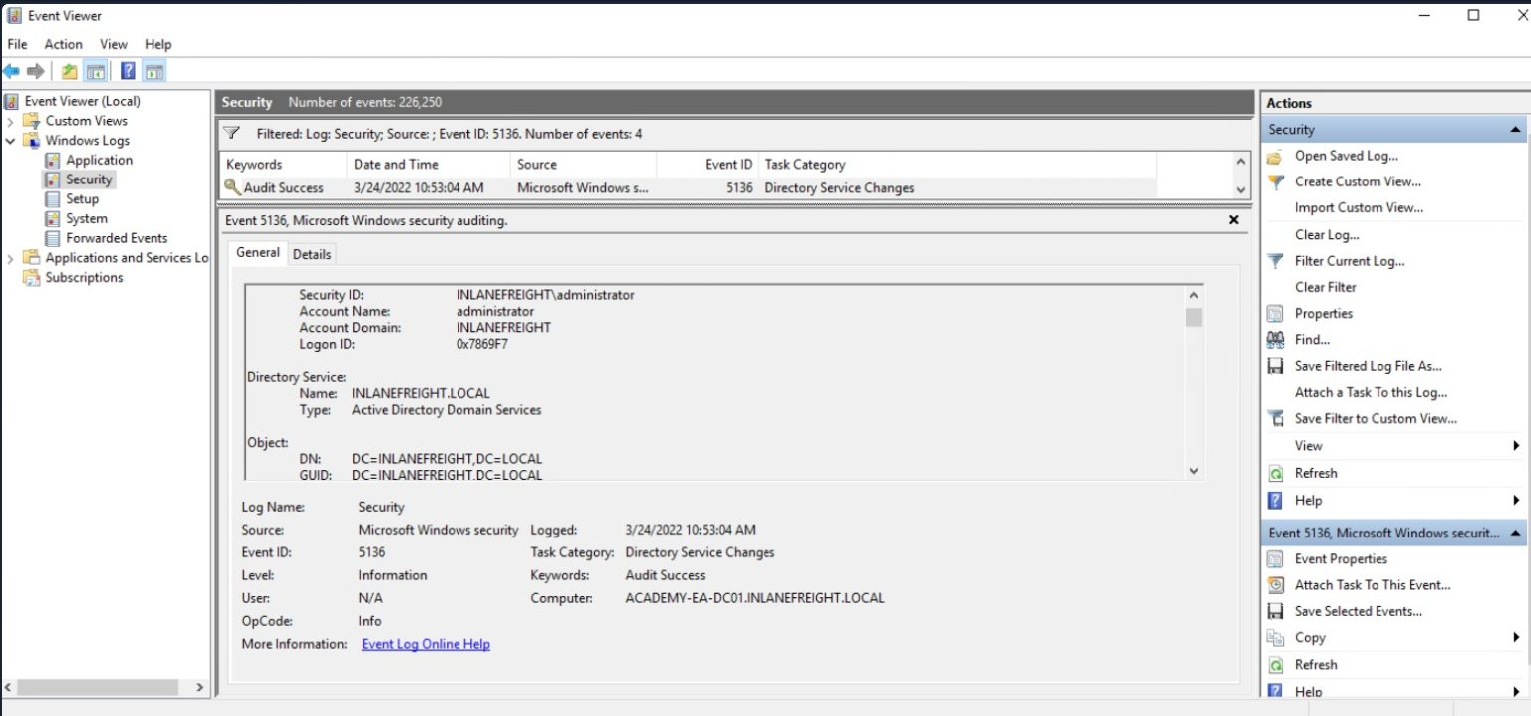The height and width of the screenshot is (716, 1531).
Task: Click the Save Filtered Log File As icon
Action: (1275, 366)
